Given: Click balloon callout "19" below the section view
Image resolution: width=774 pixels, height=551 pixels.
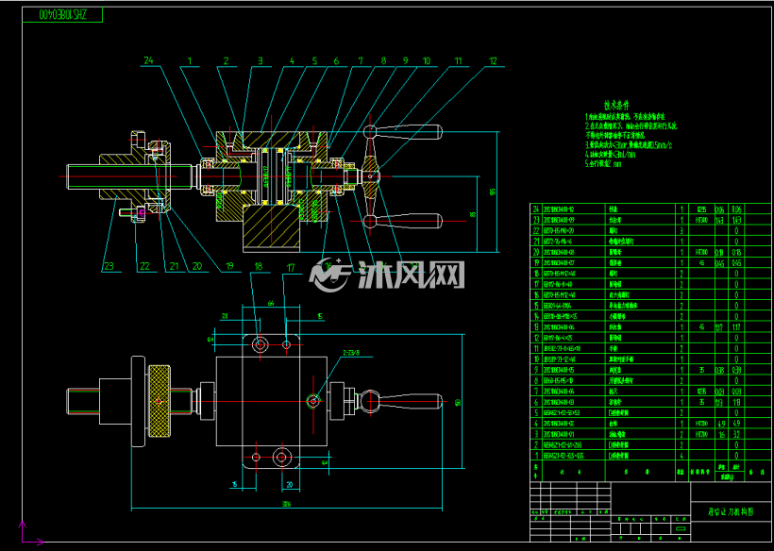Looking at the screenshot, I should pos(229,266).
